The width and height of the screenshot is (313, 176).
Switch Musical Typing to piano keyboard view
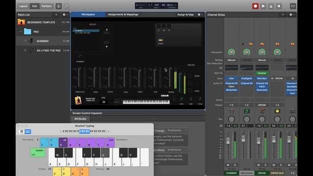pos(22,132)
